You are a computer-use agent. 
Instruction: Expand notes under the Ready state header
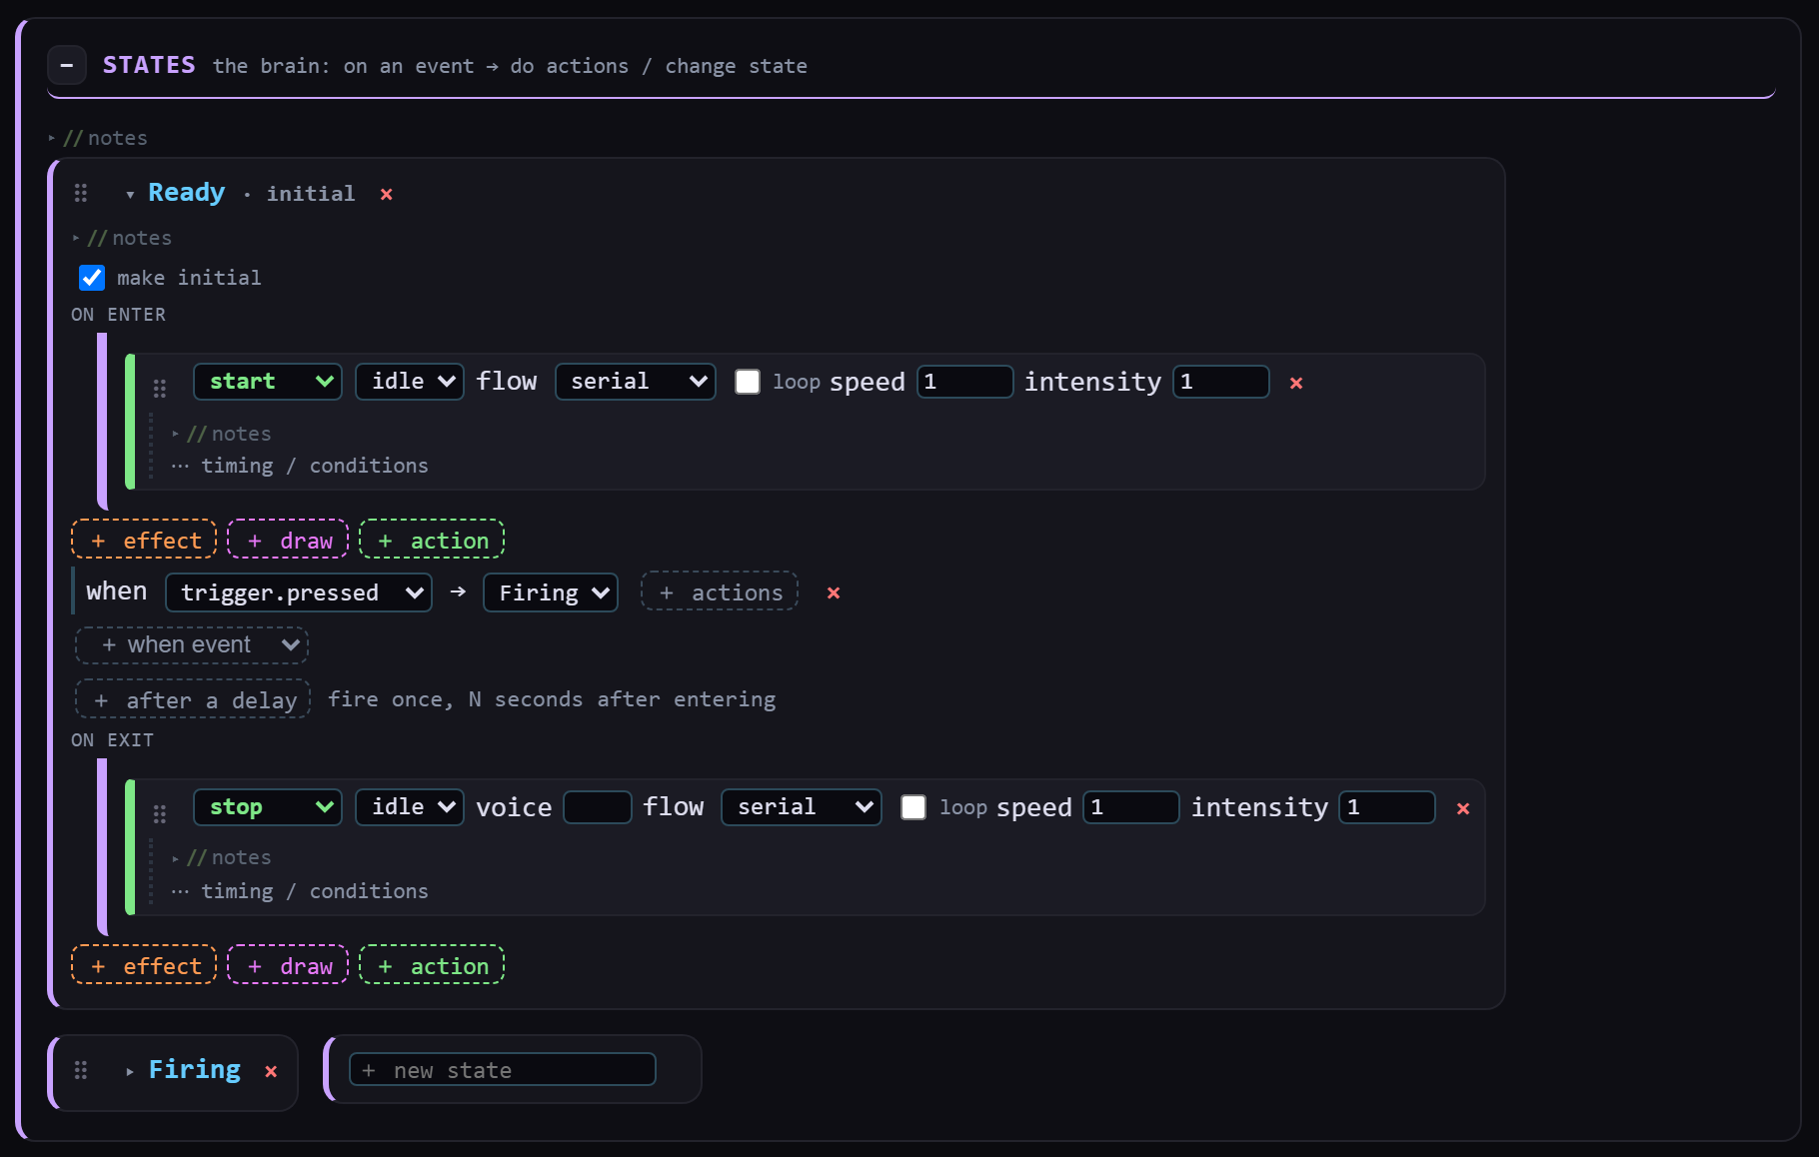[x=122, y=238]
